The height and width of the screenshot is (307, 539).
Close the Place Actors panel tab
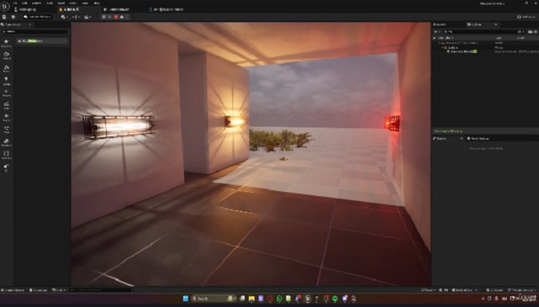tap(30, 24)
